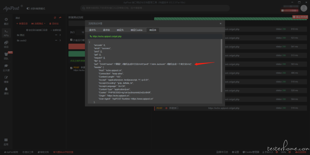Click the search icon in top search bar
Image resolution: width=310 pixels, height=155 pixels.
point(84,8)
